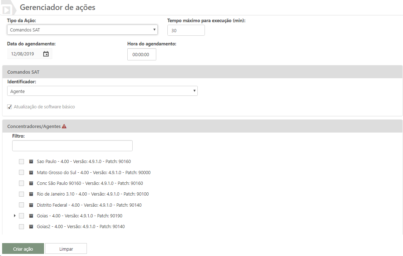
Task: Select 'Goias - 4.00 - Patch: 90190' row text
Action: click(79, 216)
